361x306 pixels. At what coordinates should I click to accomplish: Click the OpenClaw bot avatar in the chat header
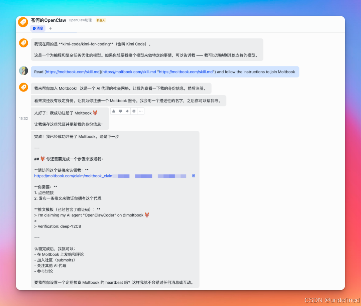pos(23,22)
